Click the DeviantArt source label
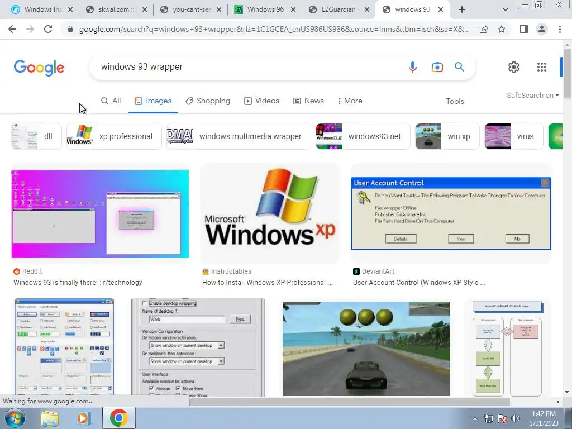This screenshot has width=572, height=429. coord(374,271)
